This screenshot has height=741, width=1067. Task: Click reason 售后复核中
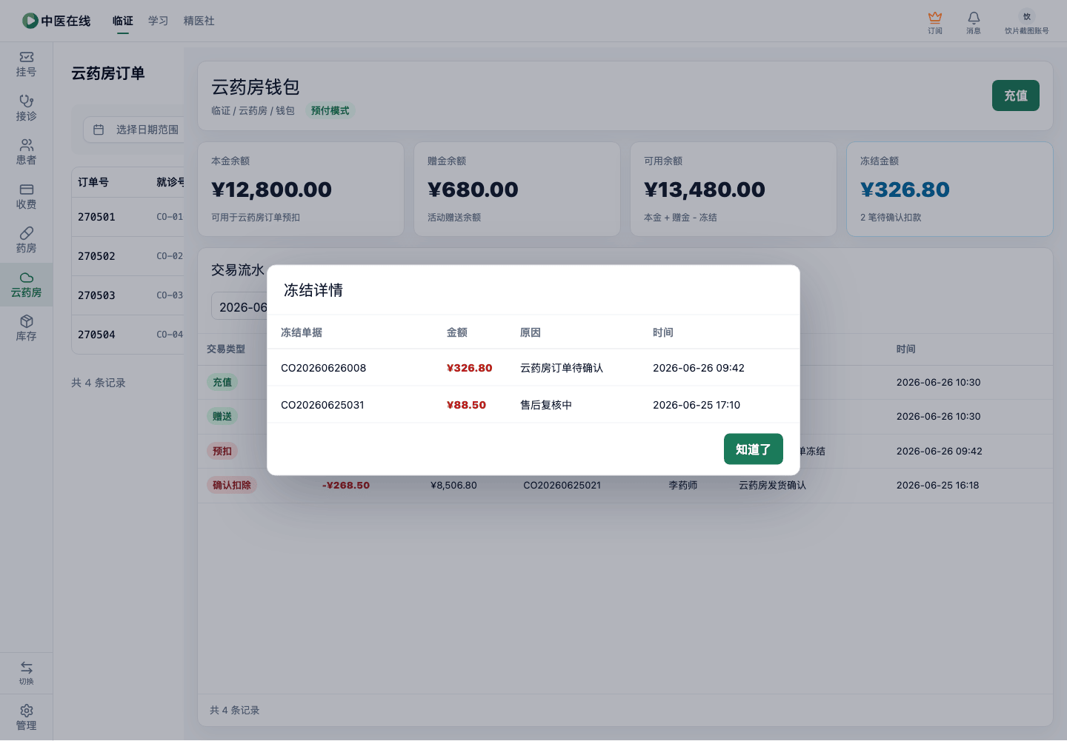546,405
